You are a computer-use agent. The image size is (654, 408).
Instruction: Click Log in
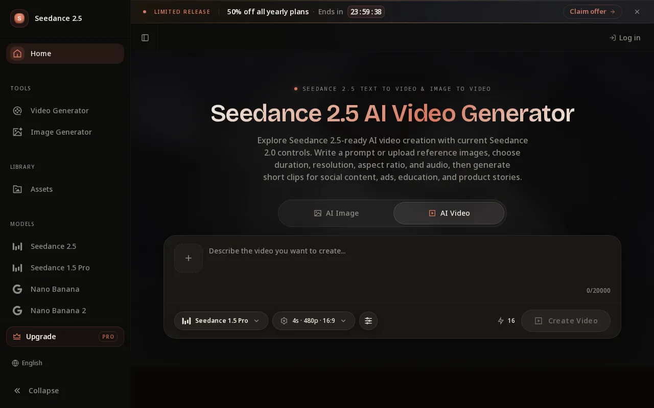(625, 38)
